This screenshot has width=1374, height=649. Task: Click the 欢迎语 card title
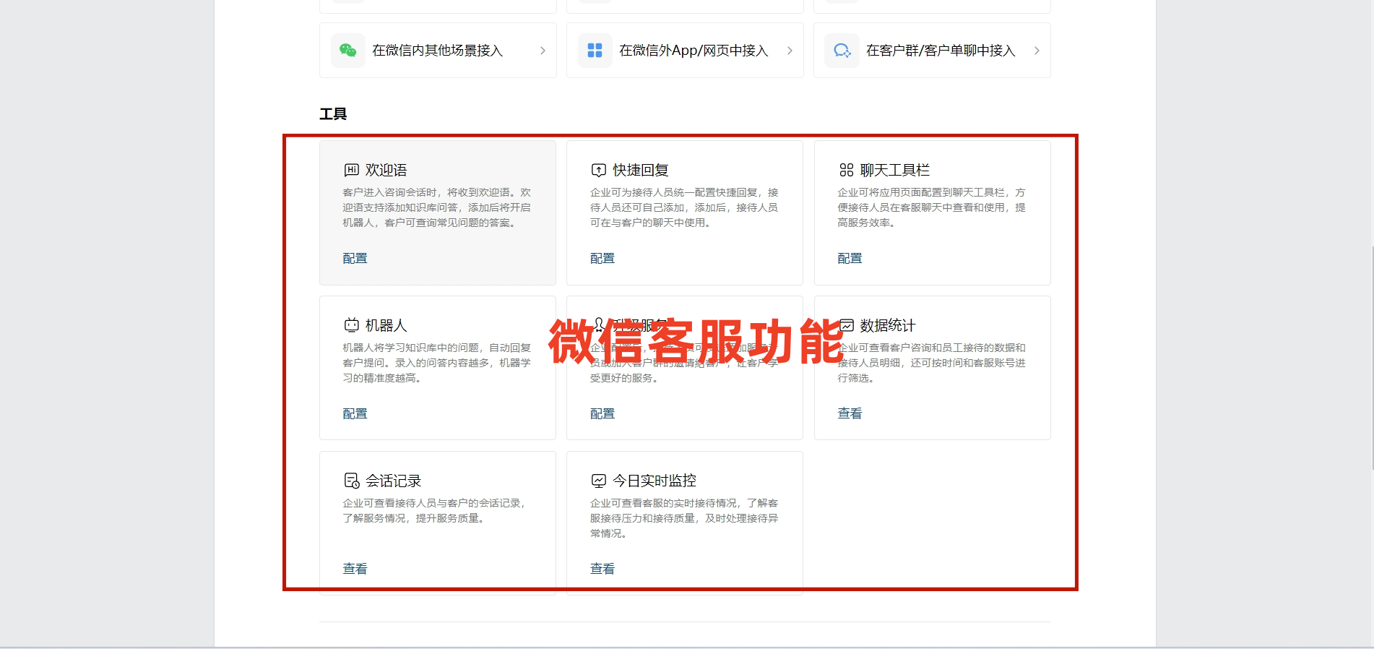(x=386, y=170)
